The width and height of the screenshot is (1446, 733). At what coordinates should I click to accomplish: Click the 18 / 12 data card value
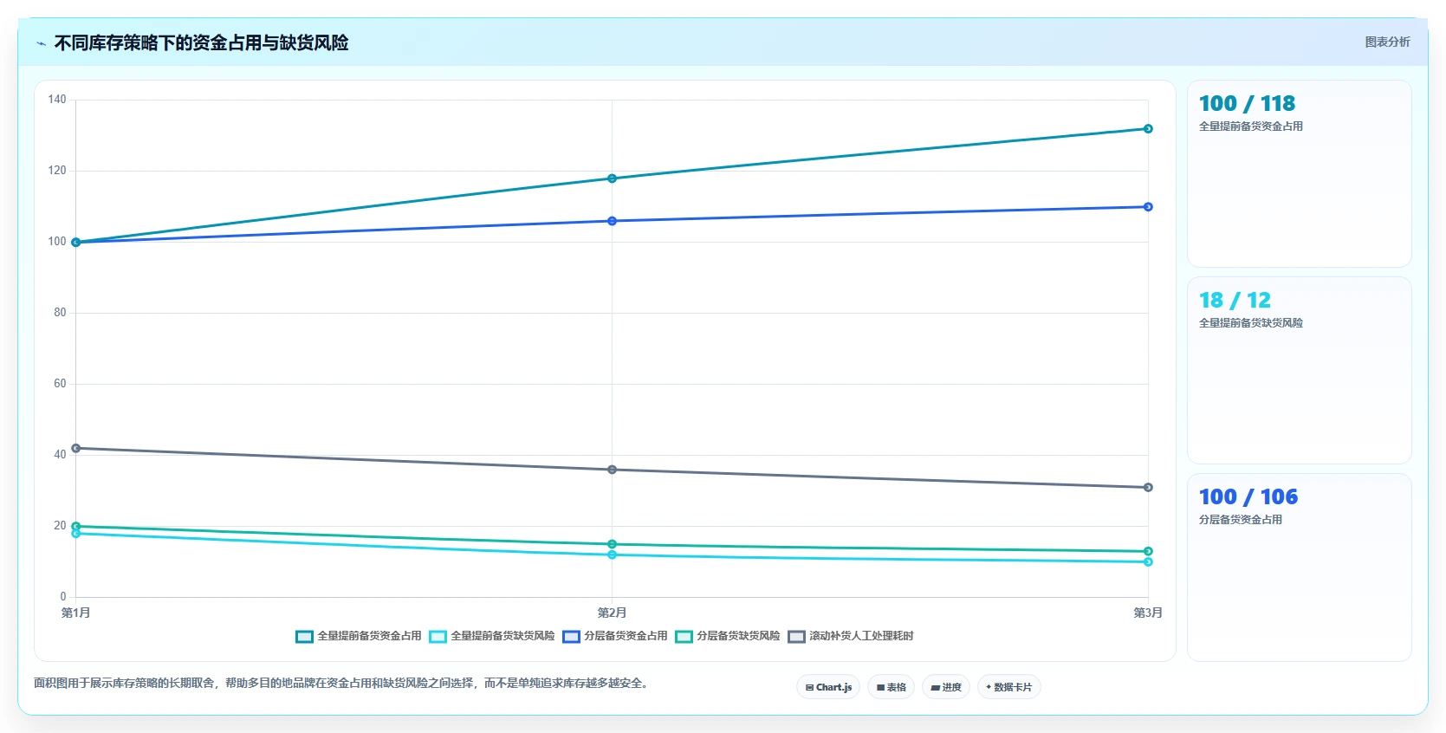[x=1235, y=301]
